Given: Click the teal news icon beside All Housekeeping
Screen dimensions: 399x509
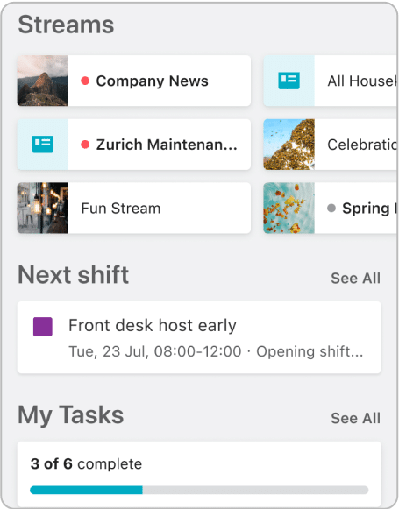Looking at the screenshot, I should [289, 81].
